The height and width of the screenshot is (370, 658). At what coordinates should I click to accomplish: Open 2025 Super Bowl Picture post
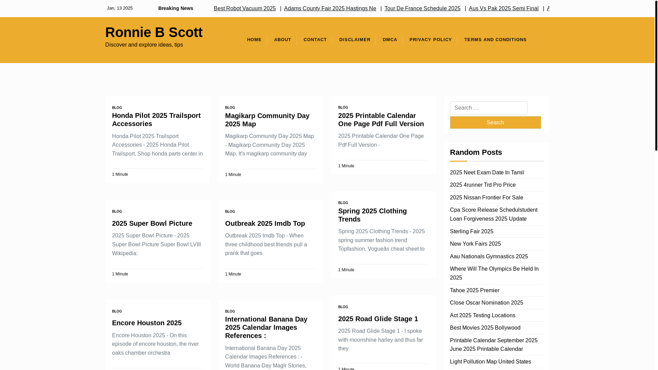152,223
